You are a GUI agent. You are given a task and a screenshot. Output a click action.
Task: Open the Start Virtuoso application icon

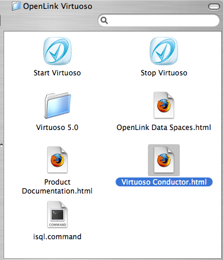57,51
